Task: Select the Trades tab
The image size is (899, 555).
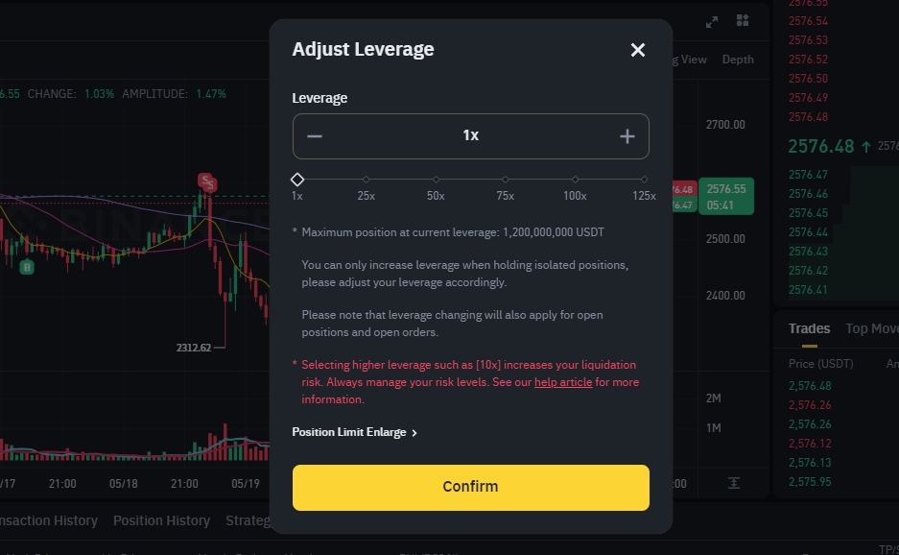Action: click(x=809, y=328)
